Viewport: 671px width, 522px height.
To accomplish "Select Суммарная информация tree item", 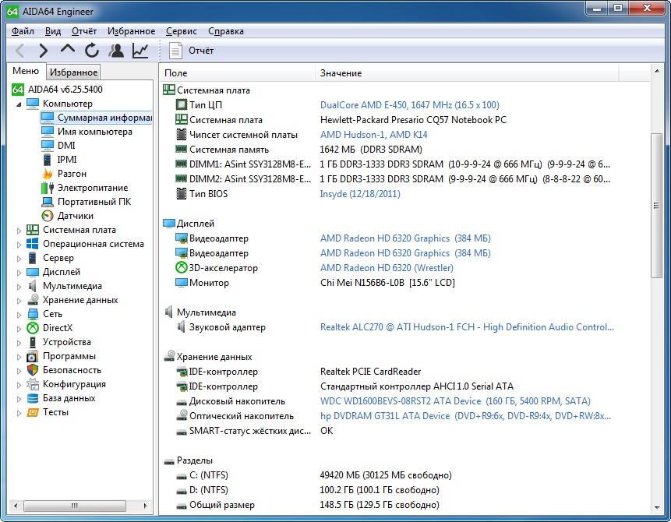I will pyautogui.click(x=97, y=117).
